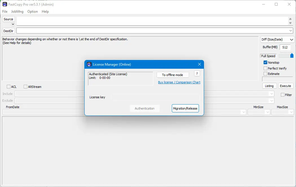The height and width of the screenshot is (187, 296).
Task: Click "Authenticated (Site License)" status text
Action: 108,74
